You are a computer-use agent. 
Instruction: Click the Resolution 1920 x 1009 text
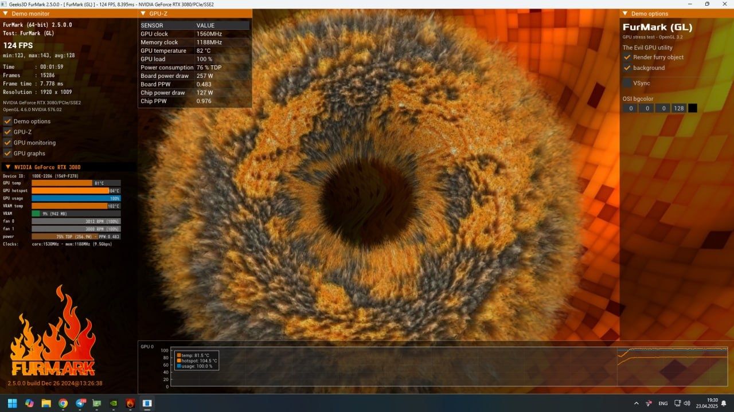(x=37, y=92)
